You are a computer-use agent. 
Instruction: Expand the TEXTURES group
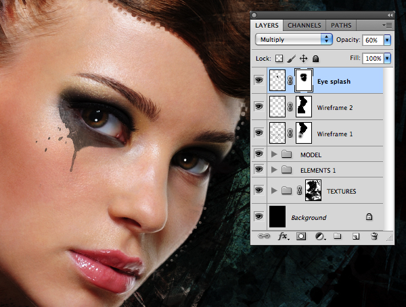[273, 190]
